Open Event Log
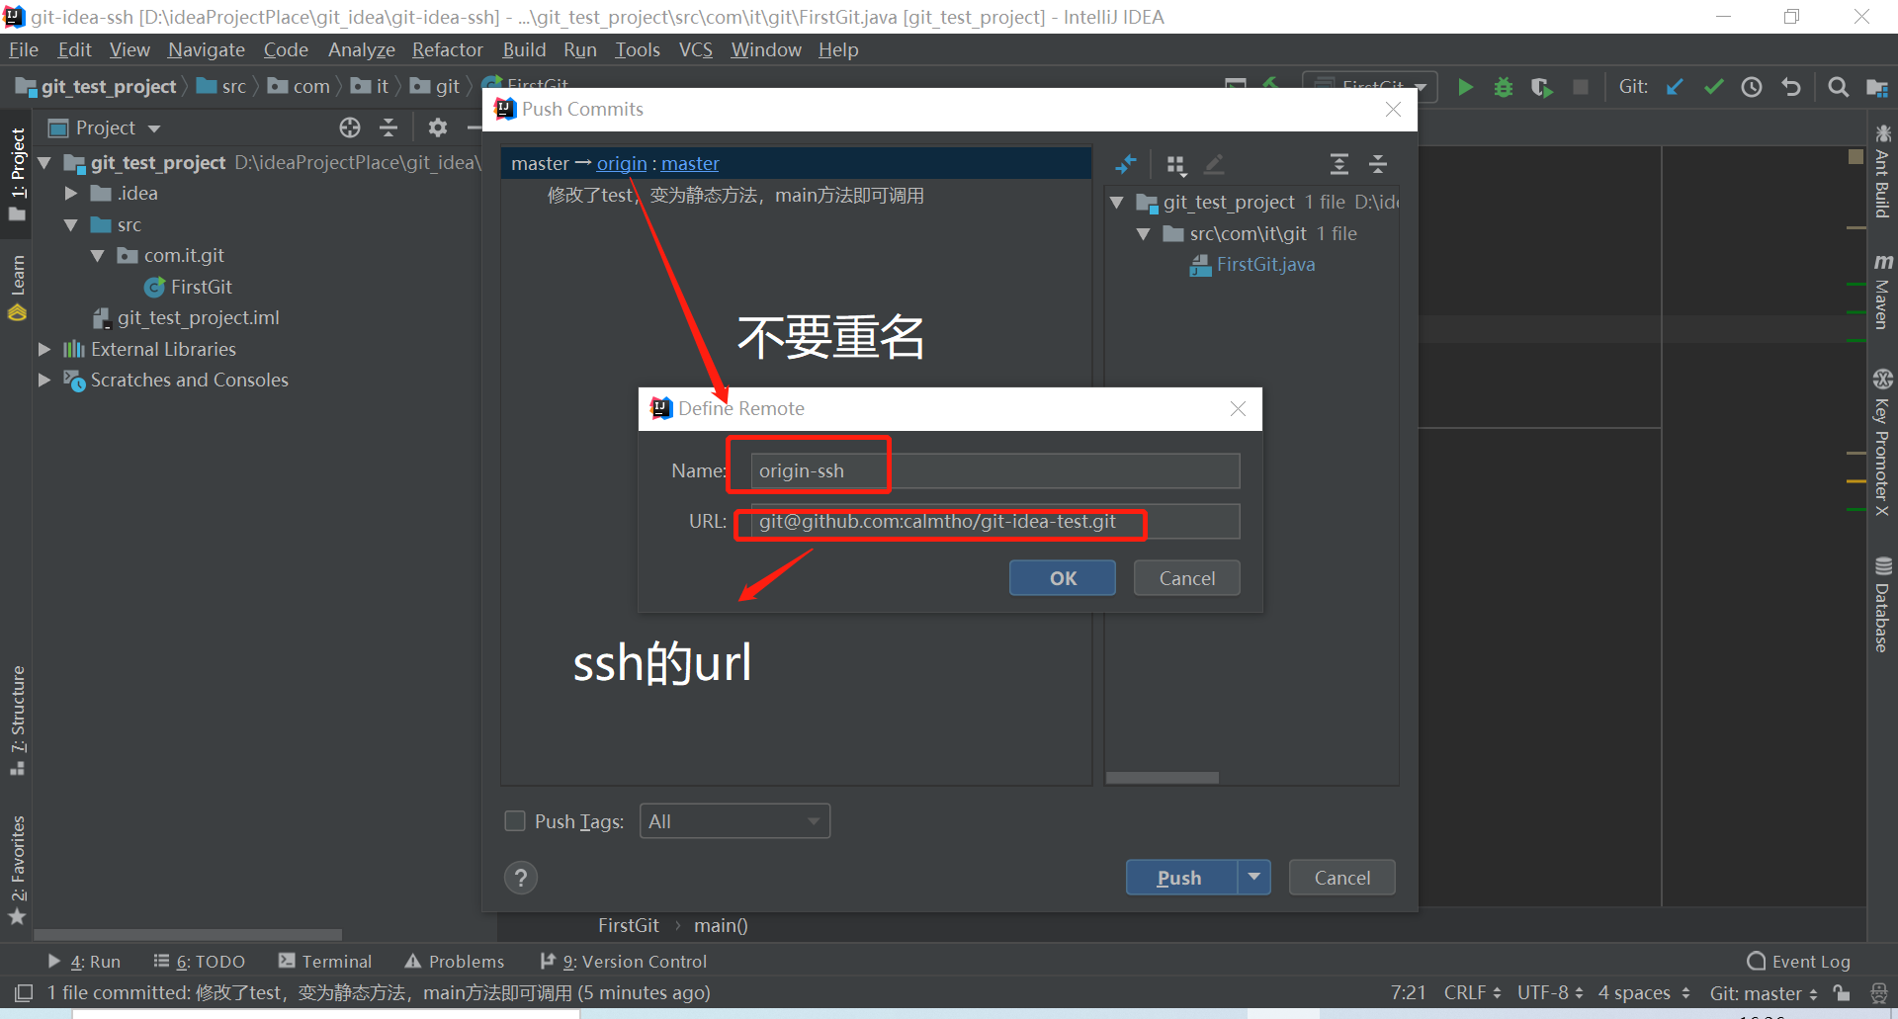1898x1019 pixels. [1798, 961]
